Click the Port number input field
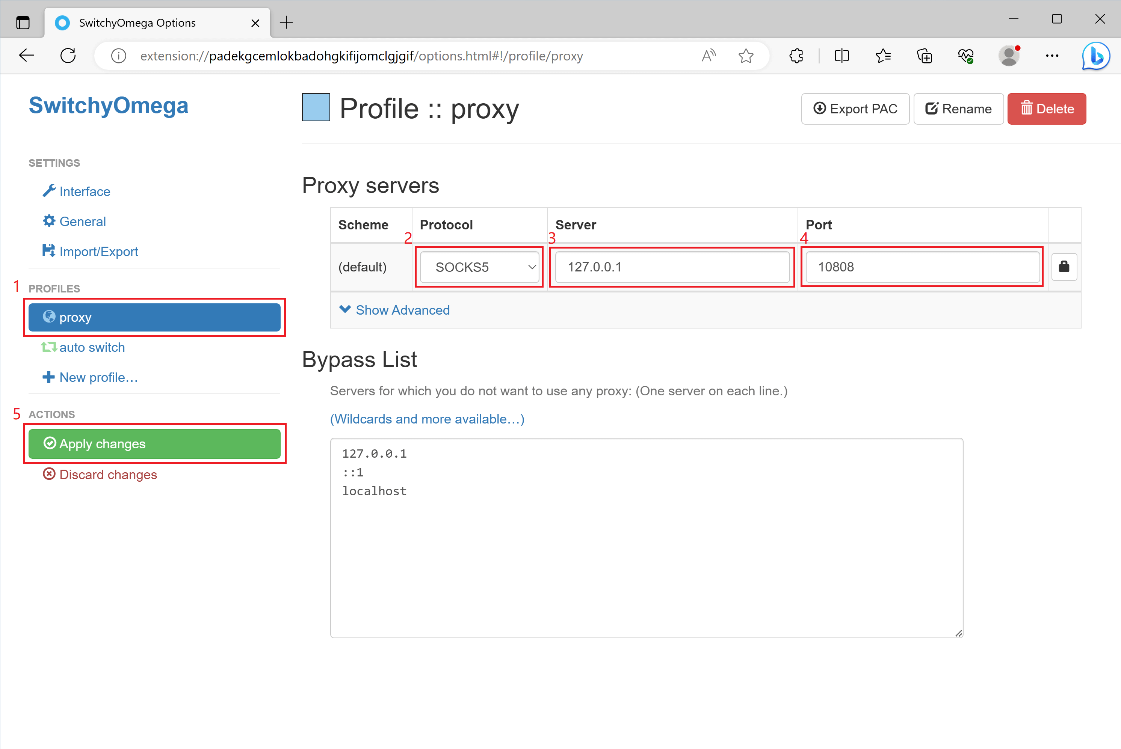This screenshot has width=1121, height=749. click(x=921, y=267)
